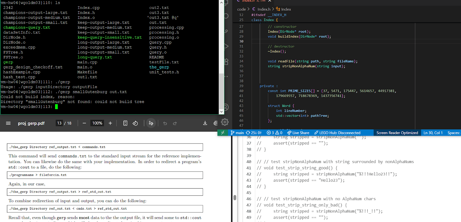Screen dimensions: 461x222
Task: Open VS Code Manage gear menu
Action: tap(225, 122)
